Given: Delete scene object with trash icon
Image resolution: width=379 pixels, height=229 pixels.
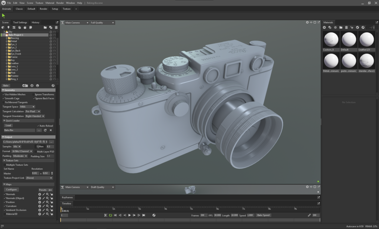Looking at the screenshot, I should coord(56,27).
